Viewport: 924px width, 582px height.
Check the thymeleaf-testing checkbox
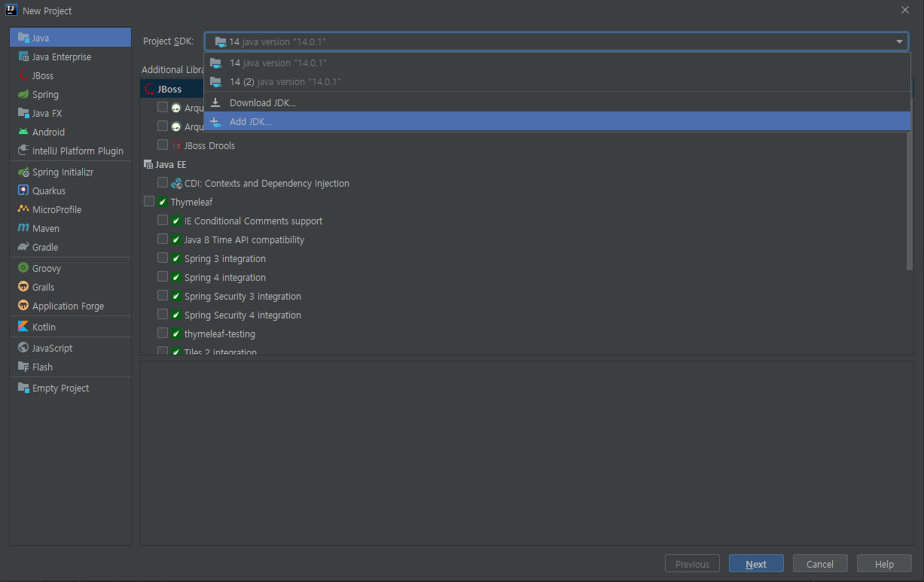coord(163,333)
